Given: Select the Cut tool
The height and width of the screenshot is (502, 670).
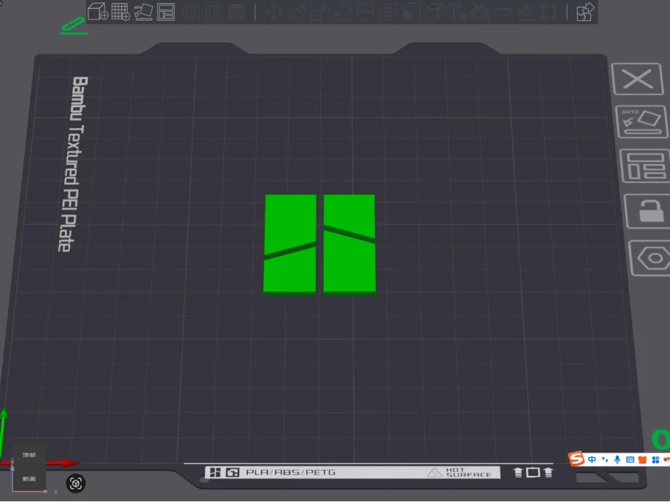Looking at the screenshot, I should (x=365, y=12).
